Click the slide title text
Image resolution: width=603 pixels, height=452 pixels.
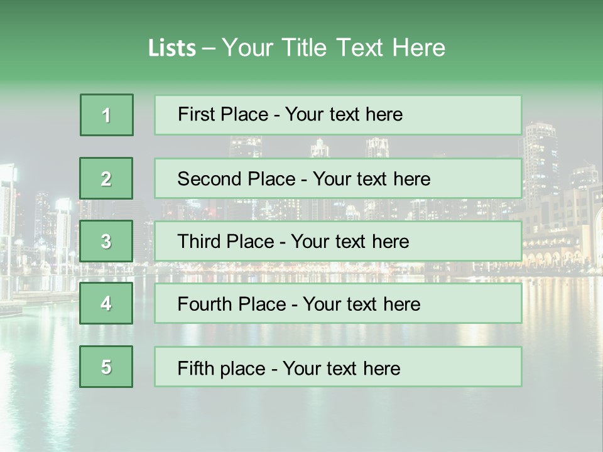coord(296,48)
